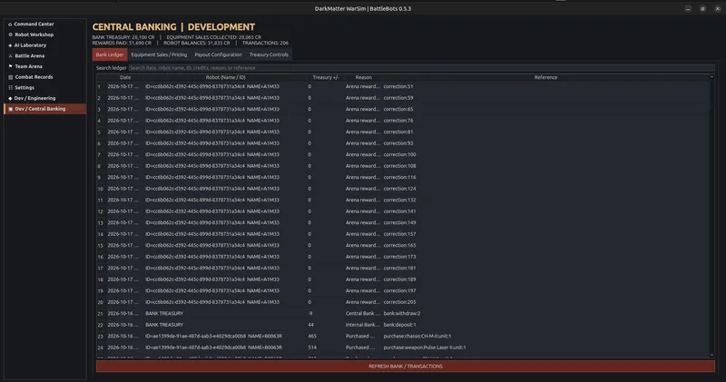Click the Settings sidebar icon
726x382 pixels.
(x=10, y=87)
